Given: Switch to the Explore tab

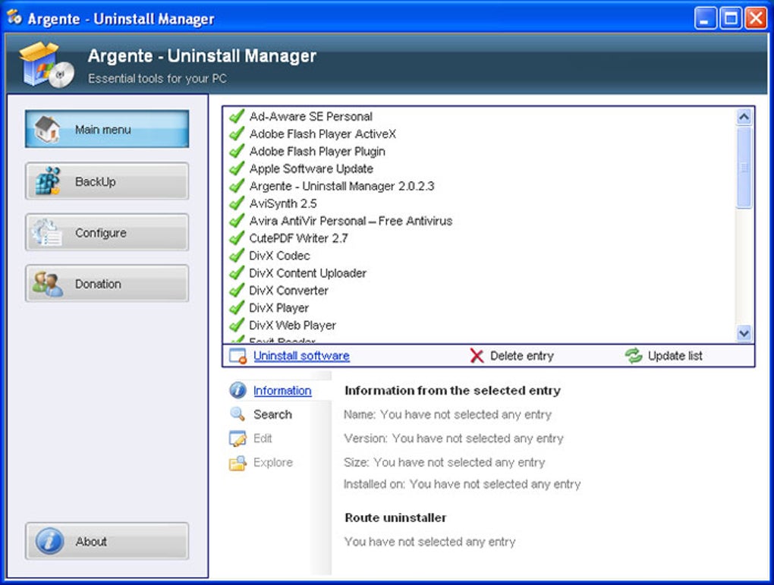Looking at the screenshot, I should (x=273, y=463).
